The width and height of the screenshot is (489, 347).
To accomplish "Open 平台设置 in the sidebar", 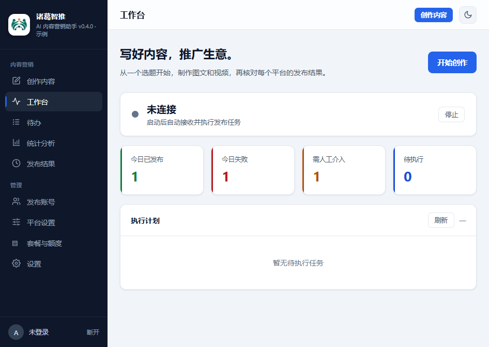I will (54, 222).
